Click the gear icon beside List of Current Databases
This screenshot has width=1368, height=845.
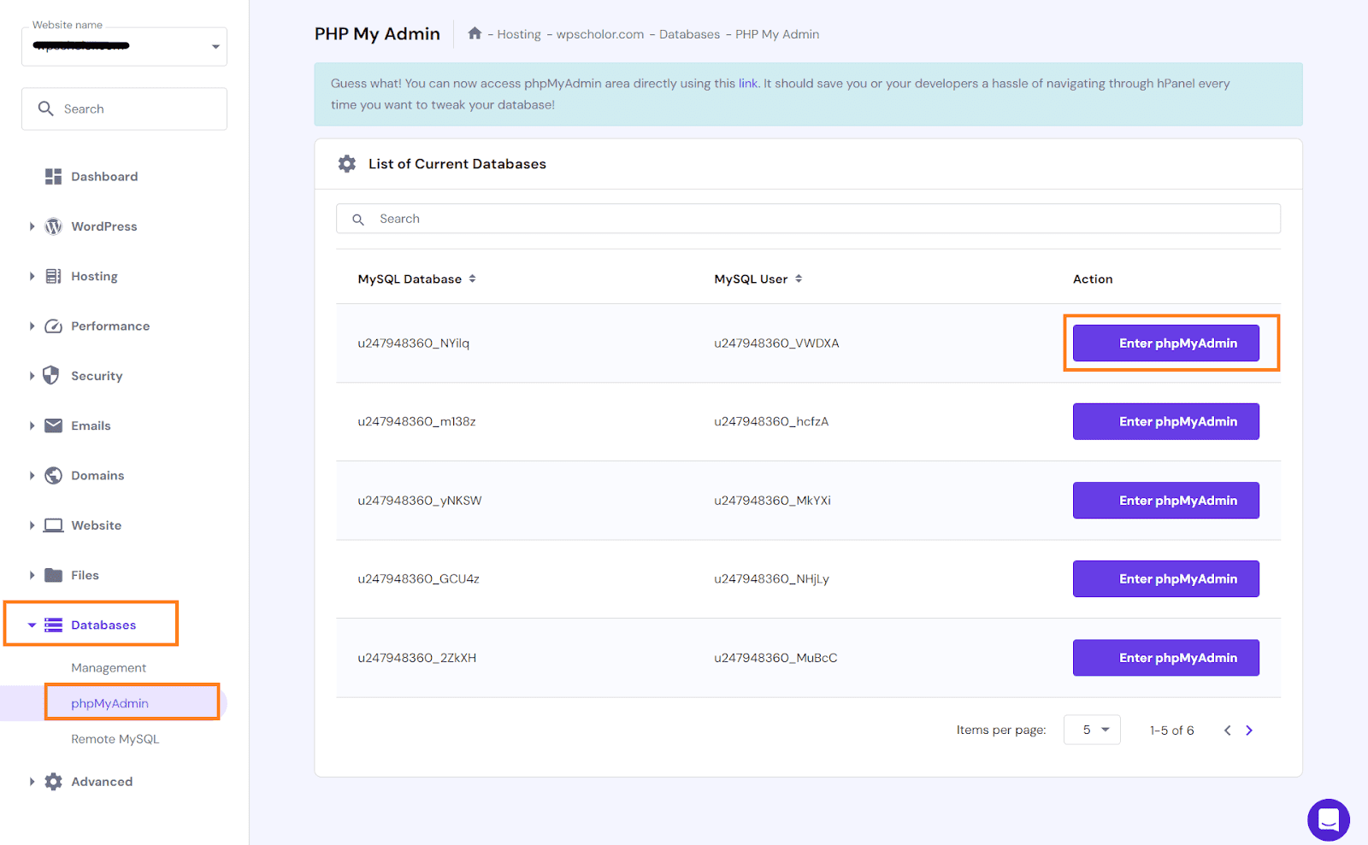pos(346,164)
